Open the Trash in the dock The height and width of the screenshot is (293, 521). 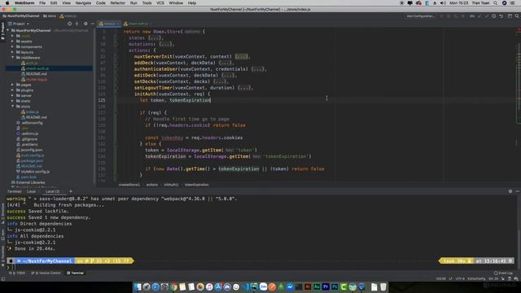(383, 286)
